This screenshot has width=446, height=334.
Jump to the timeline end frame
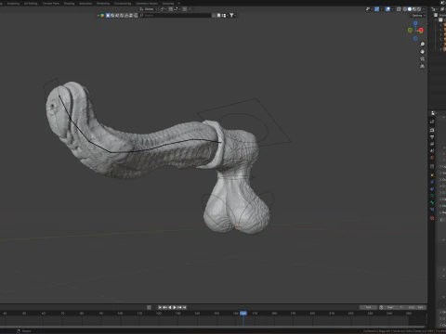[184, 307]
